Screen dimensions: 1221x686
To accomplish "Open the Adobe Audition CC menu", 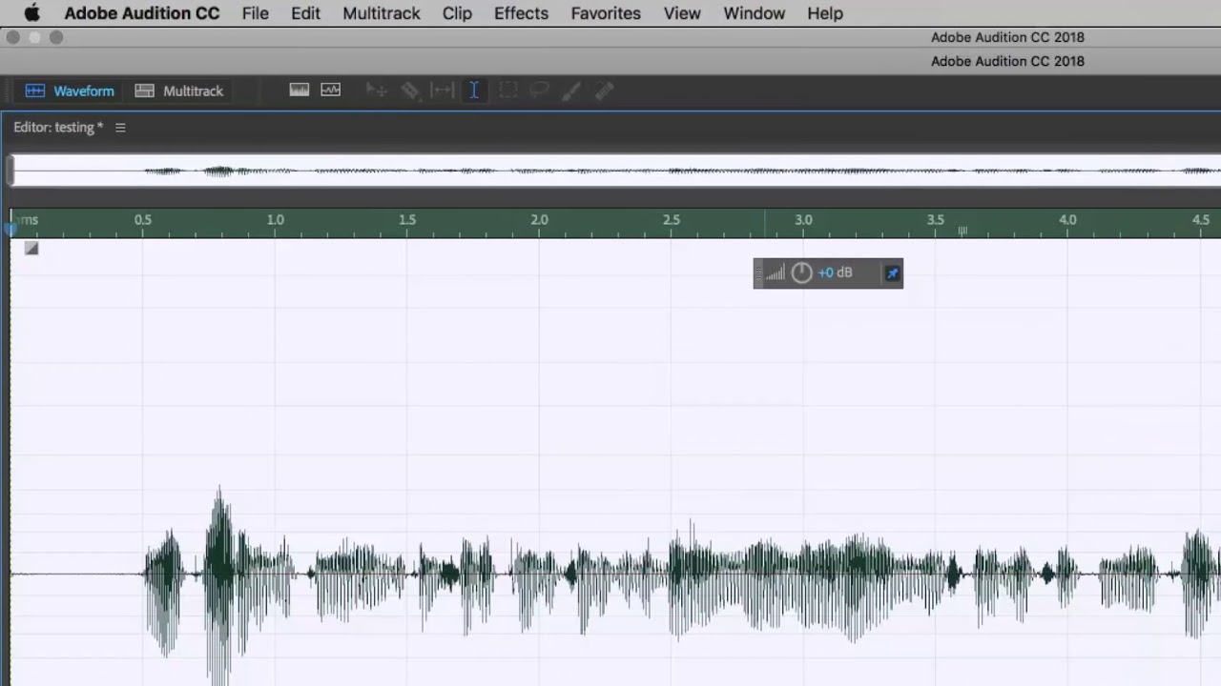I will 142,13.
